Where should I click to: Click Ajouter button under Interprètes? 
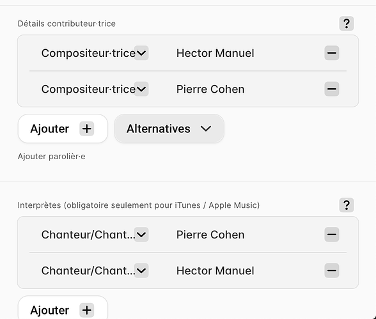[63, 307]
